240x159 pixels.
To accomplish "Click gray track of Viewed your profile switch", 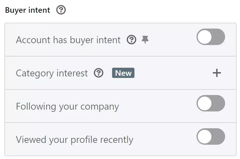I will click(219, 137).
